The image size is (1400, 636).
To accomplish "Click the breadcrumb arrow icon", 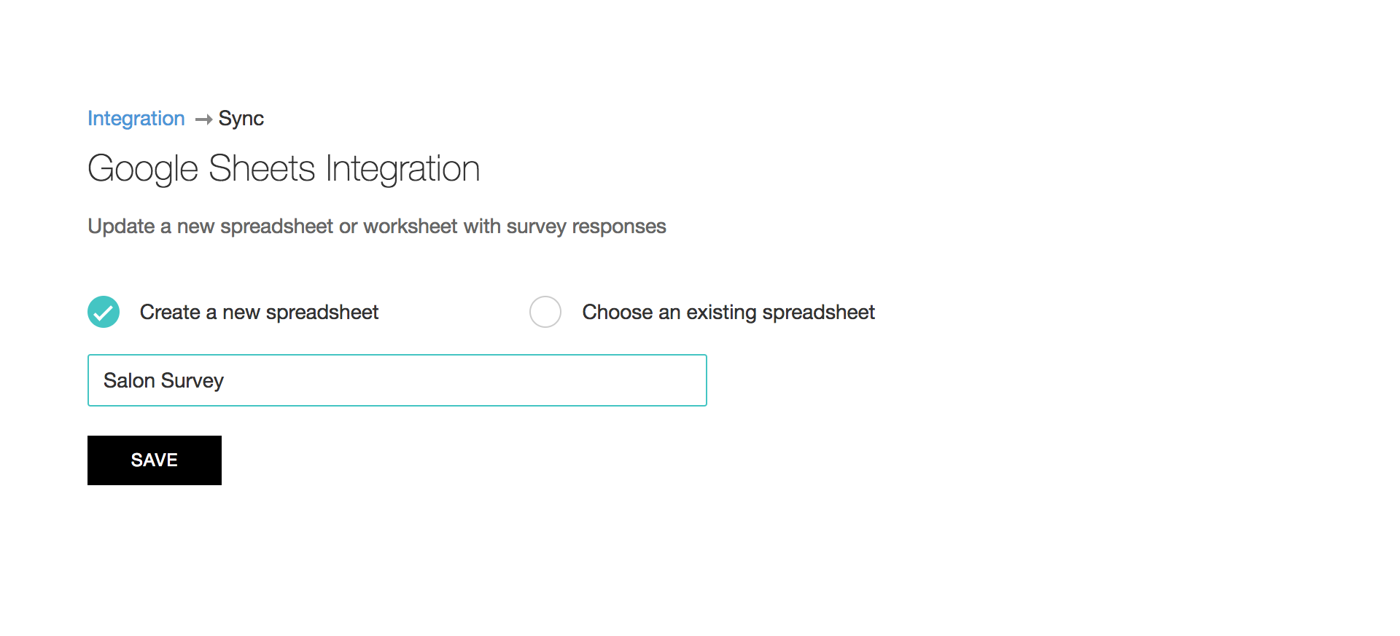I will pyautogui.click(x=203, y=119).
